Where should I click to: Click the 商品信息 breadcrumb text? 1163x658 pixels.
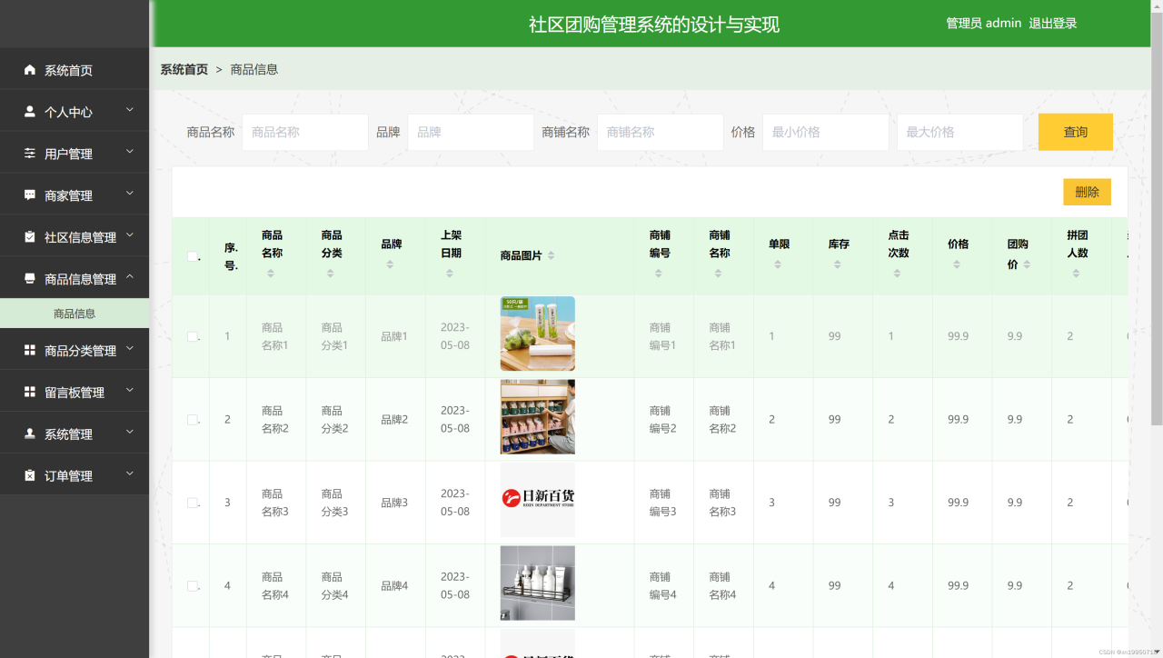coord(254,69)
